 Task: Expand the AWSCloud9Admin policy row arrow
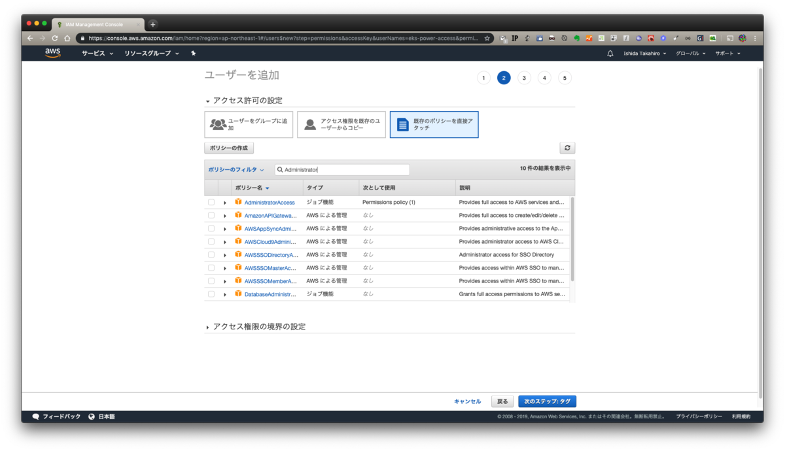pos(225,242)
